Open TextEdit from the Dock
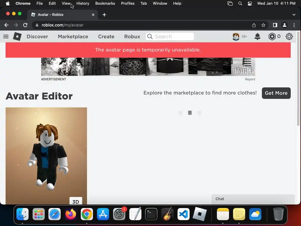301x226 pixels. [135, 214]
